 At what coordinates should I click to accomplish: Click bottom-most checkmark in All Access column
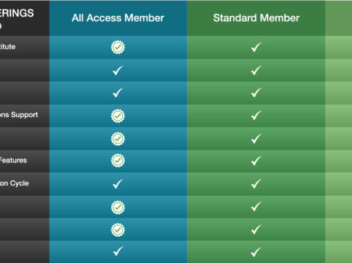point(118,251)
